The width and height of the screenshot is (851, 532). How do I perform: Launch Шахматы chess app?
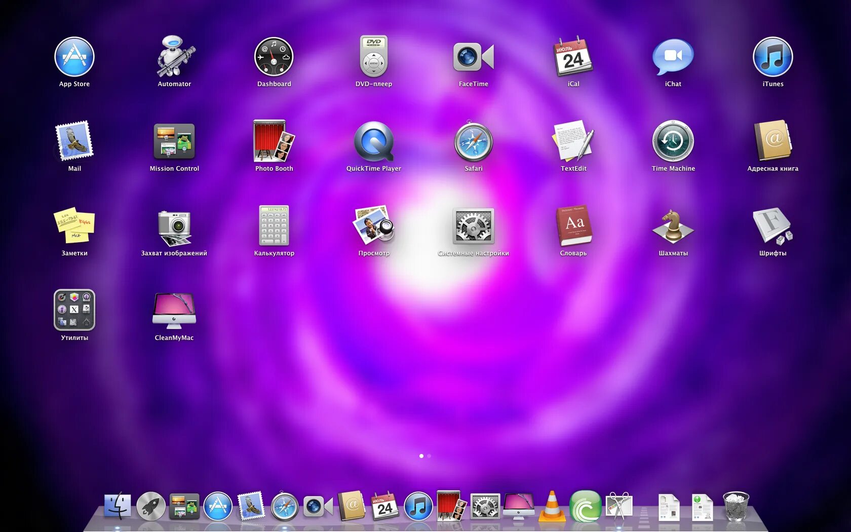[673, 226]
